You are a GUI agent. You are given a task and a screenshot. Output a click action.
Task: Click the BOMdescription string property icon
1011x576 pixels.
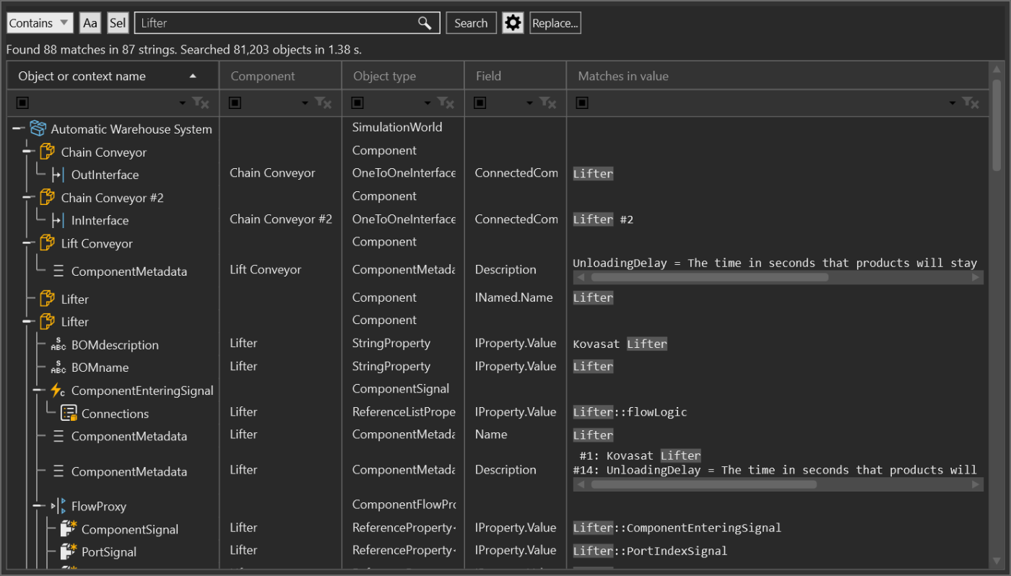coord(58,345)
